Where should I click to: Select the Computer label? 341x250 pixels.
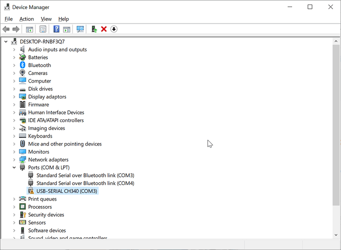39,81
